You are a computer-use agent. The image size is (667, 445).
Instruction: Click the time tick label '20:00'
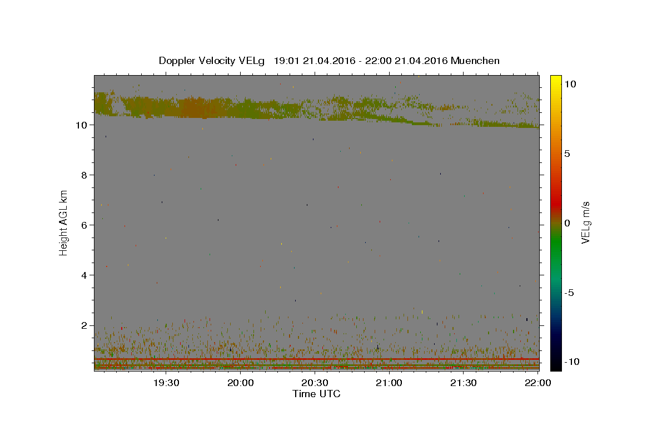(x=241, y=383)
